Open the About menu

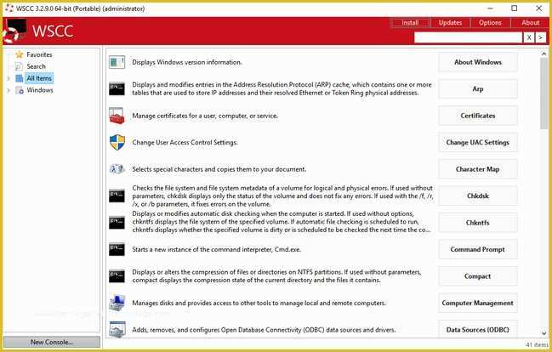tap(530, 22)
